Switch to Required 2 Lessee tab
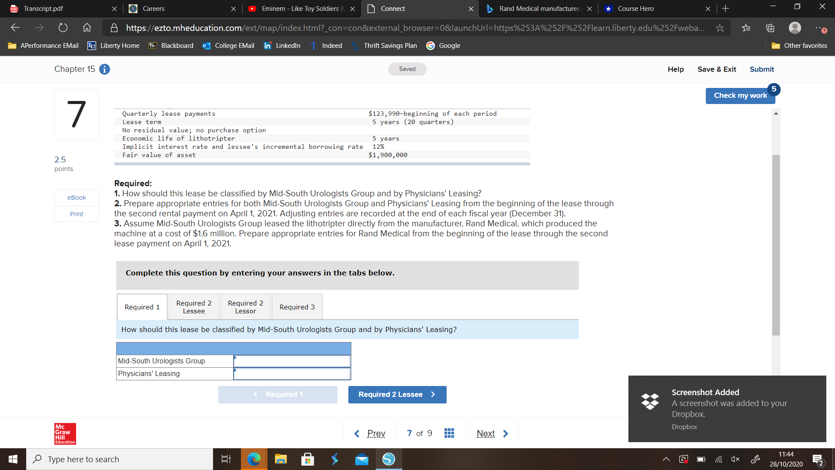 point(194,307)
